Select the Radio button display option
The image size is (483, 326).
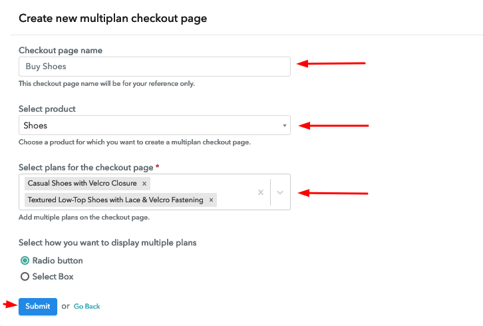tap(25, 261)
